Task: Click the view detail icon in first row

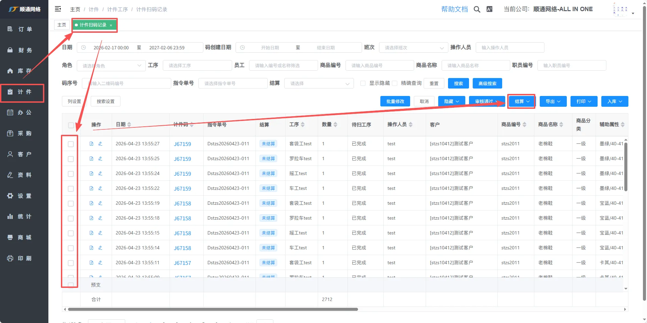Action: coord(91,144)
